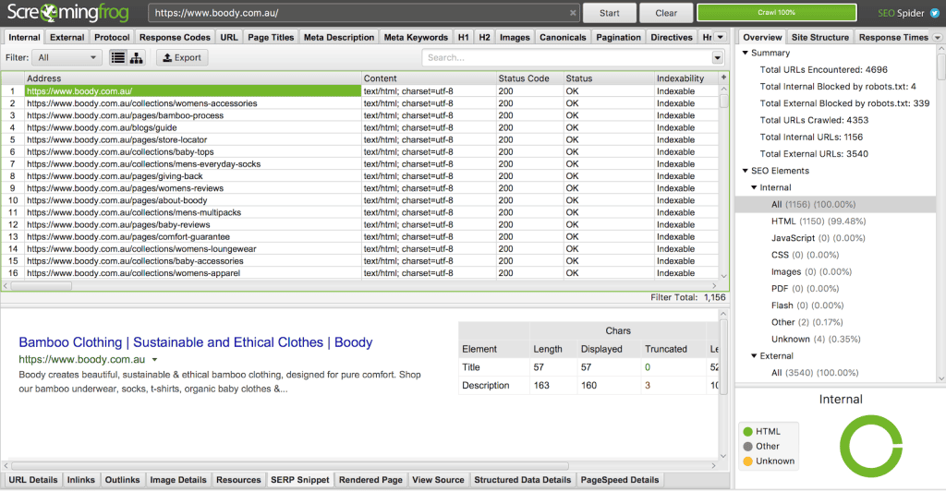Open the Response Codes tab
Screen dimensions: 946x491
pyautogui.click(x=175, y=37)
